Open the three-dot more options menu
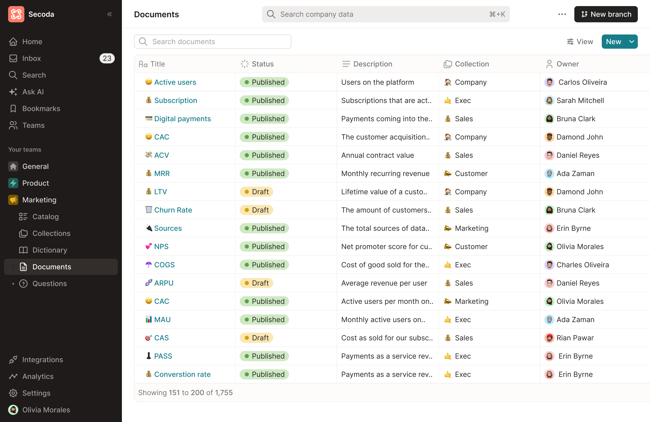Screen dimensions: 650x422 click(562, 14)
